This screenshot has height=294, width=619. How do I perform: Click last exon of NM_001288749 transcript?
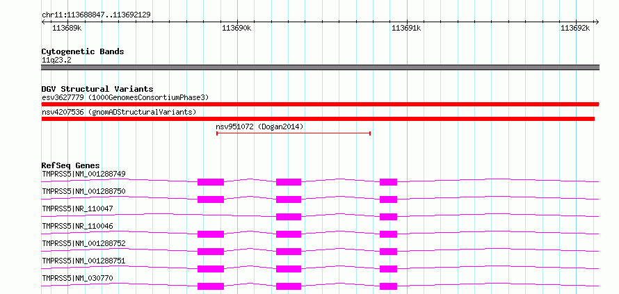click(389, 182)
